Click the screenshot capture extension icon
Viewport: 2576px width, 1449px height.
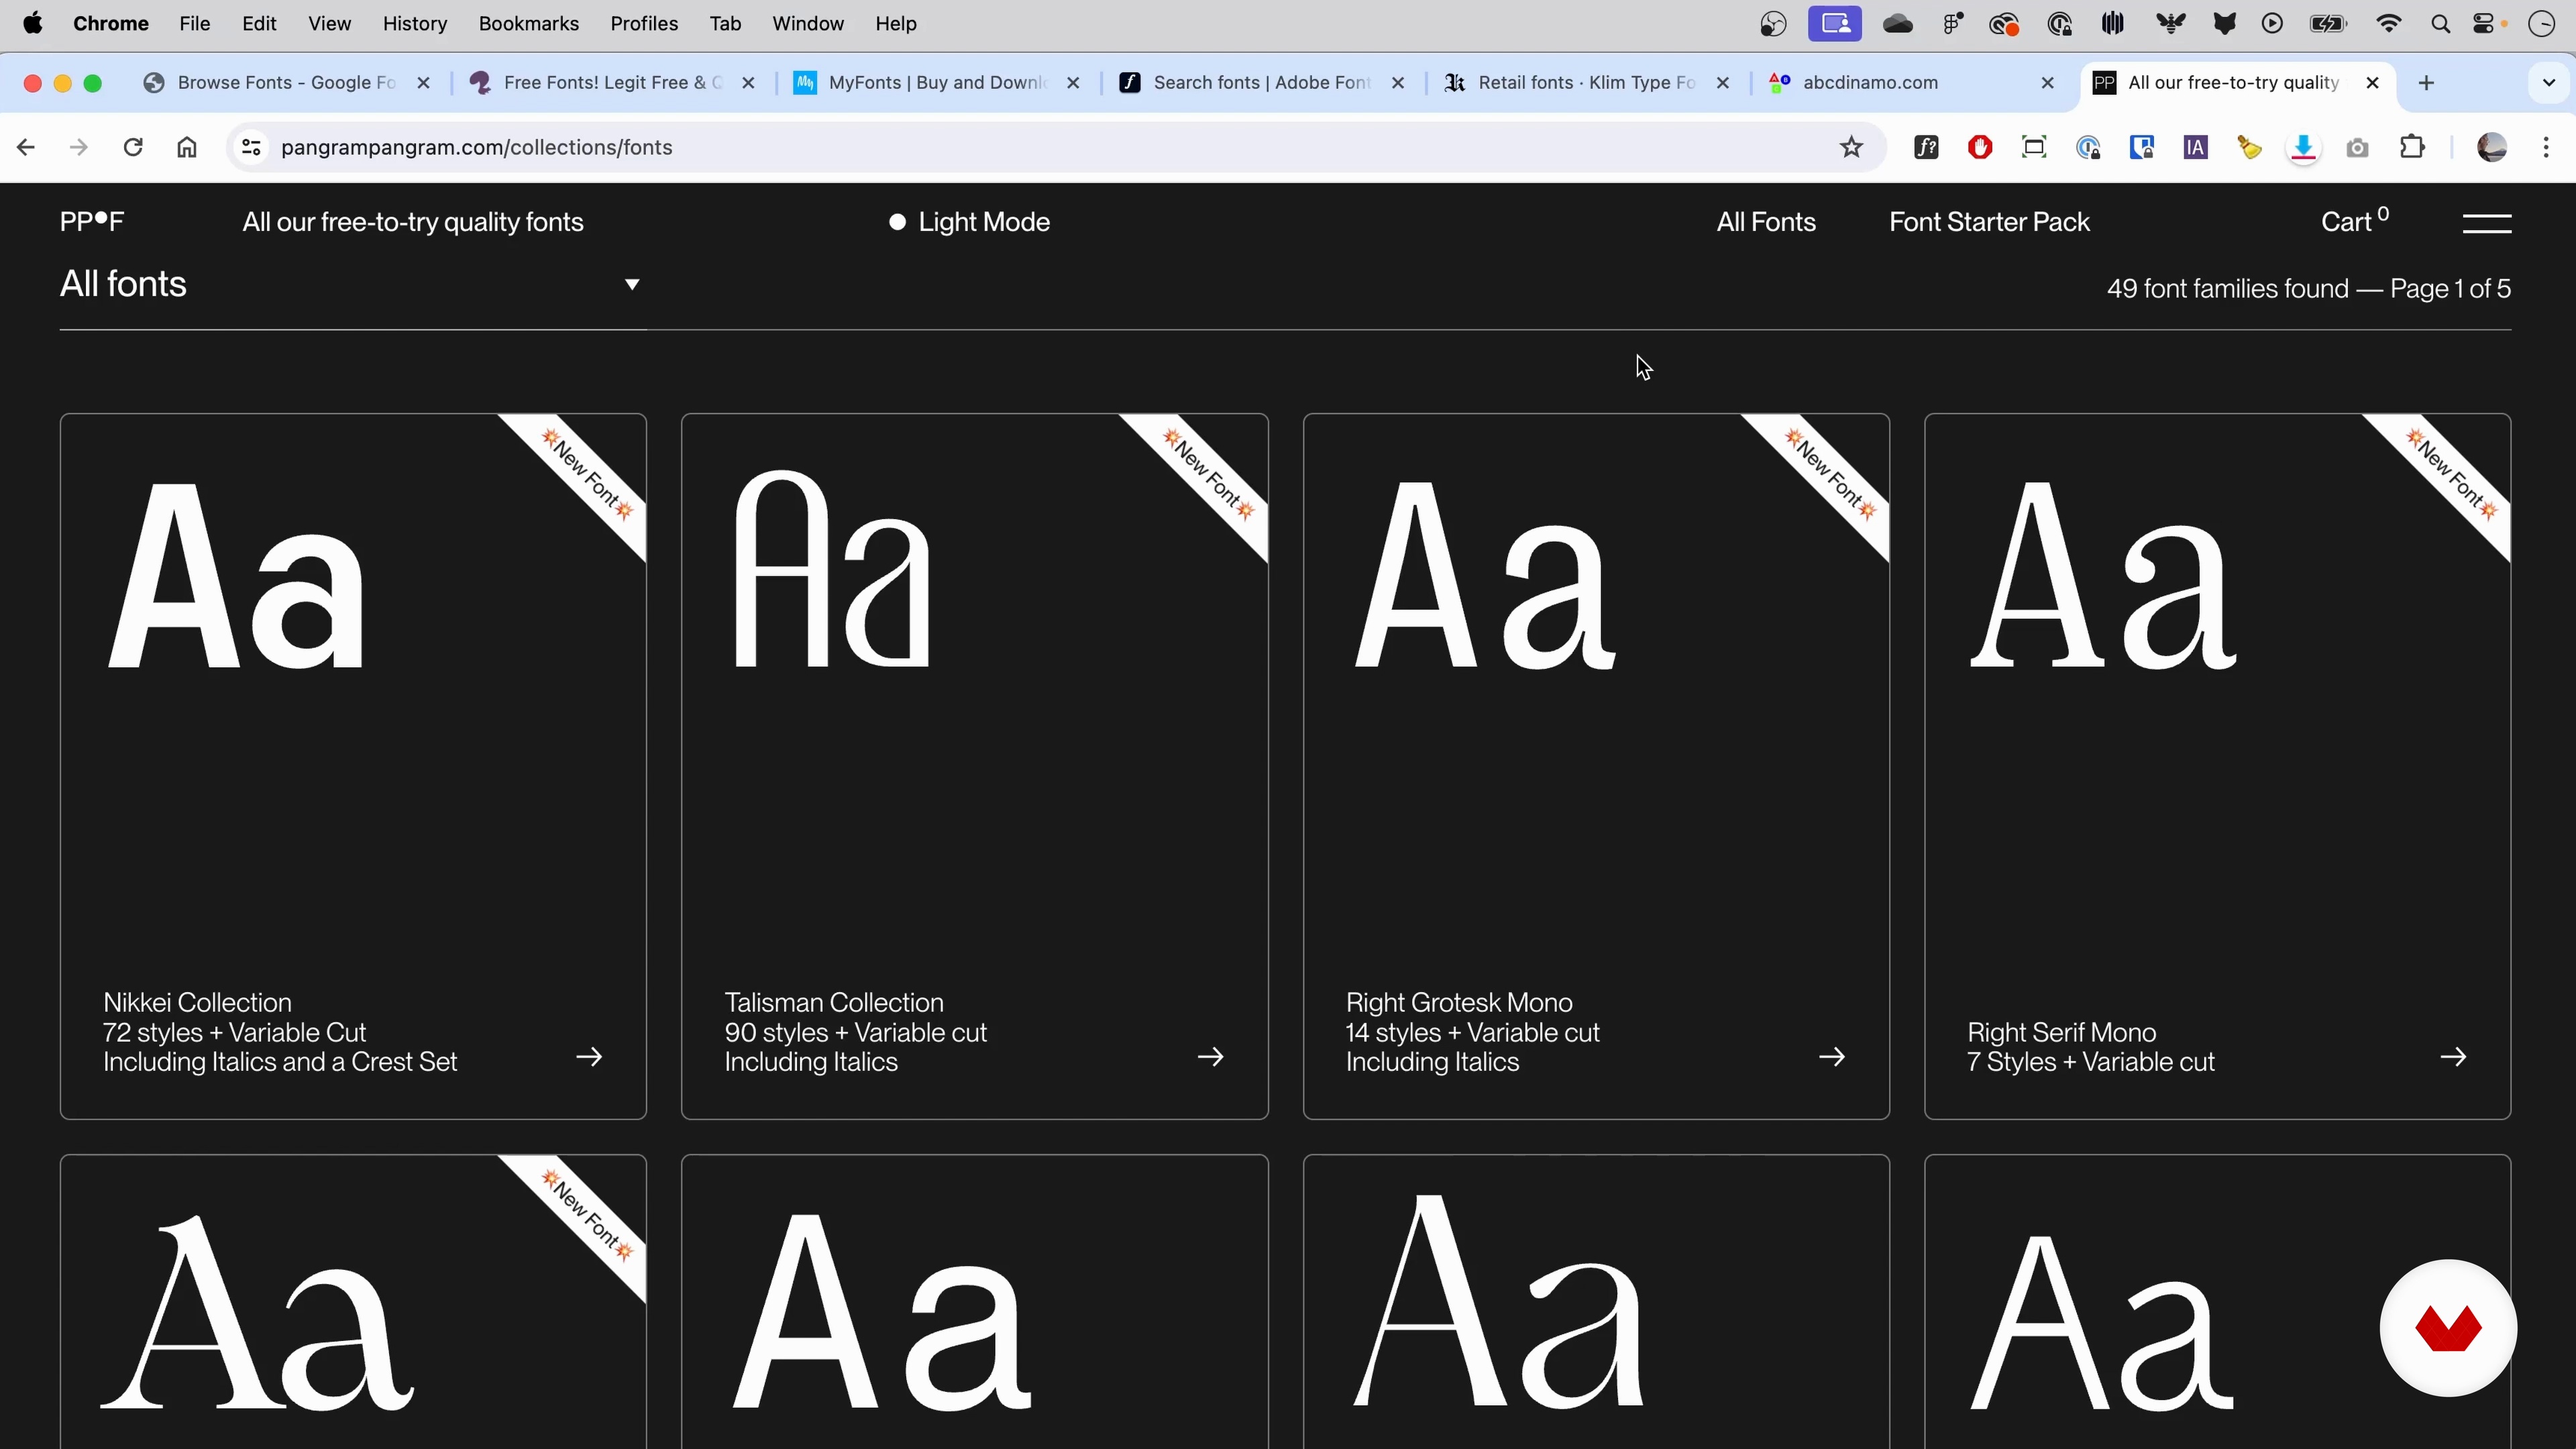coord(2034,148)
